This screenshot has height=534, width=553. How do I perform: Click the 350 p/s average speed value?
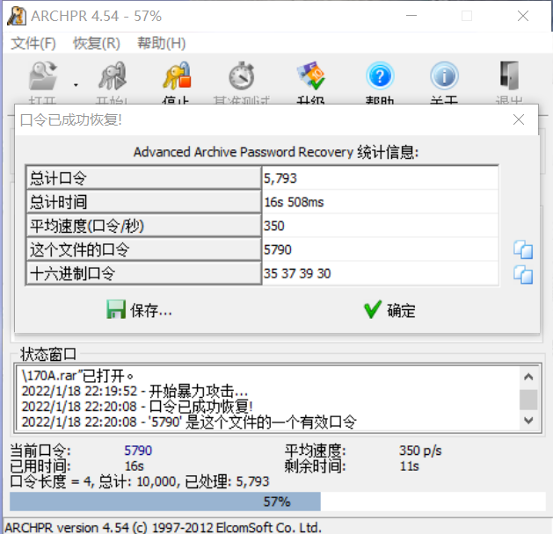(420, 451)
